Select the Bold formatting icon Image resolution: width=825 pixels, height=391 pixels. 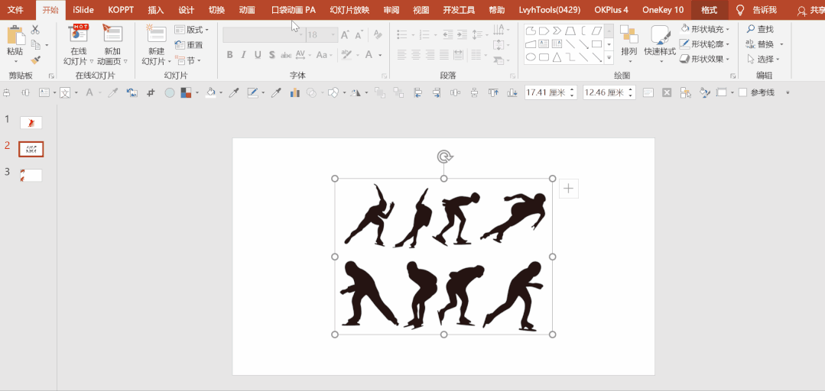[230, 55]
